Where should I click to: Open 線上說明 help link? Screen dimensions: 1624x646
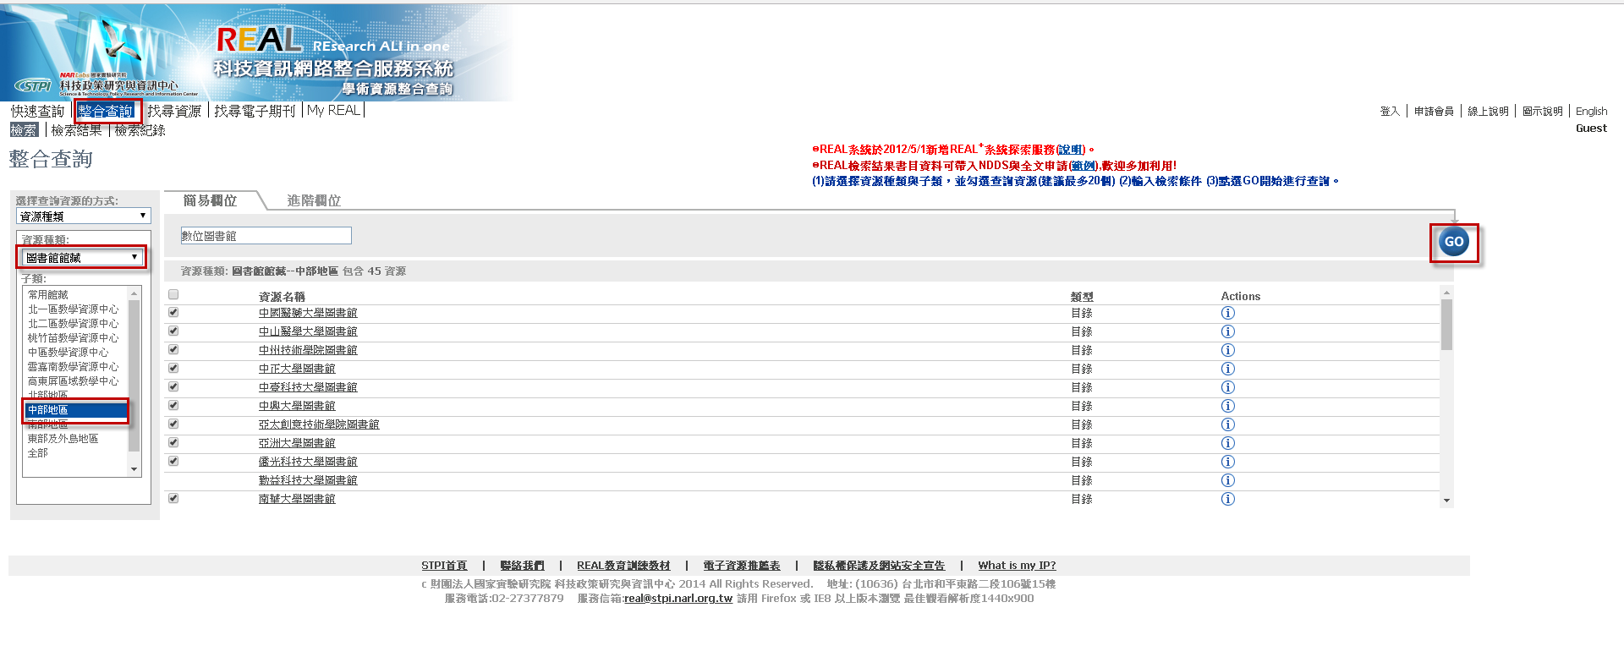(1488, 112)
